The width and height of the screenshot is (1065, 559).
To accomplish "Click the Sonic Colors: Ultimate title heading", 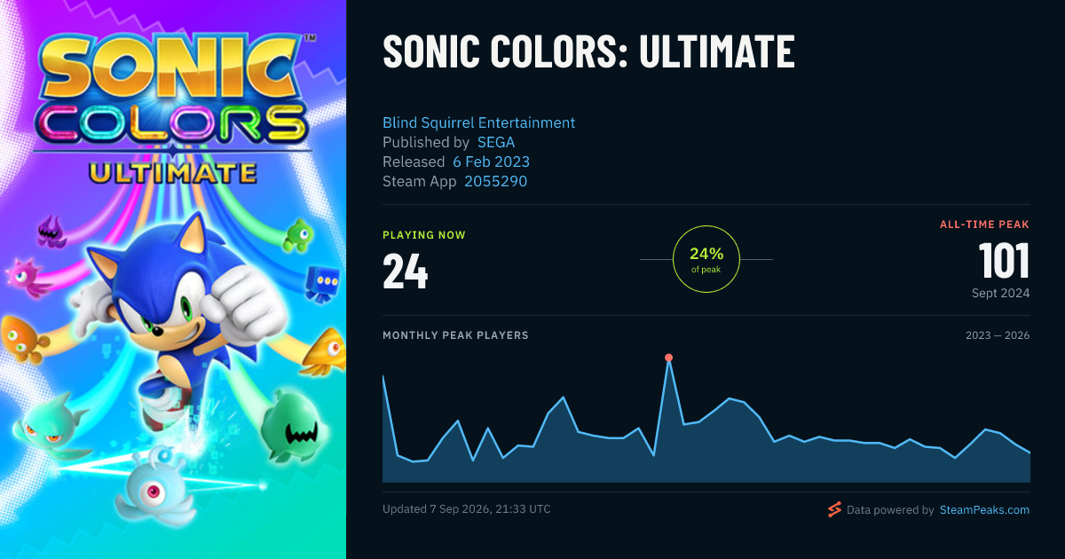I will pyautogui.click(x=588, y=51).
